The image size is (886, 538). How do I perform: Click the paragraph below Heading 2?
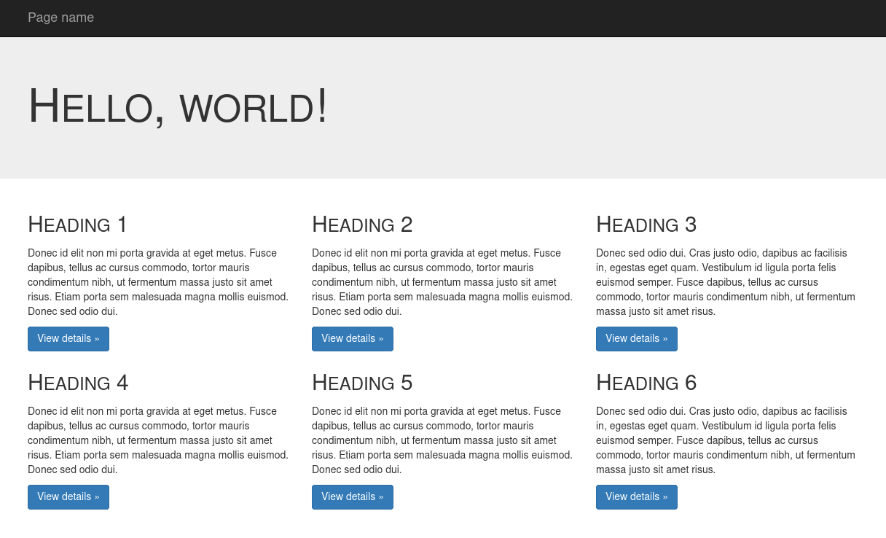click(x=442, y=282)
